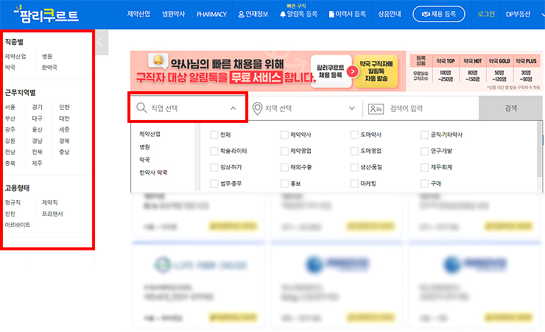
Task: Click 한약국 in sidebar 직종별
Action: [x=49, y=68]
